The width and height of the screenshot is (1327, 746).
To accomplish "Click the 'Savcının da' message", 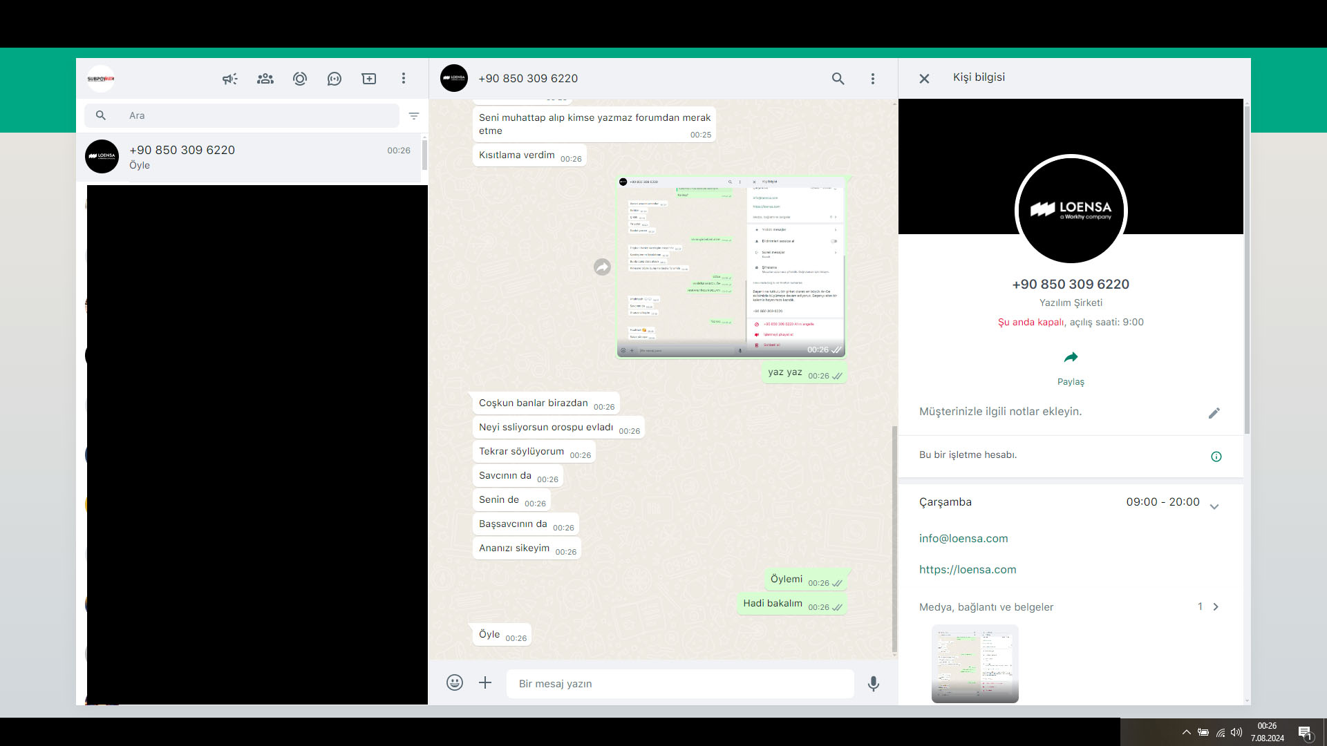I will pos(518,476).
